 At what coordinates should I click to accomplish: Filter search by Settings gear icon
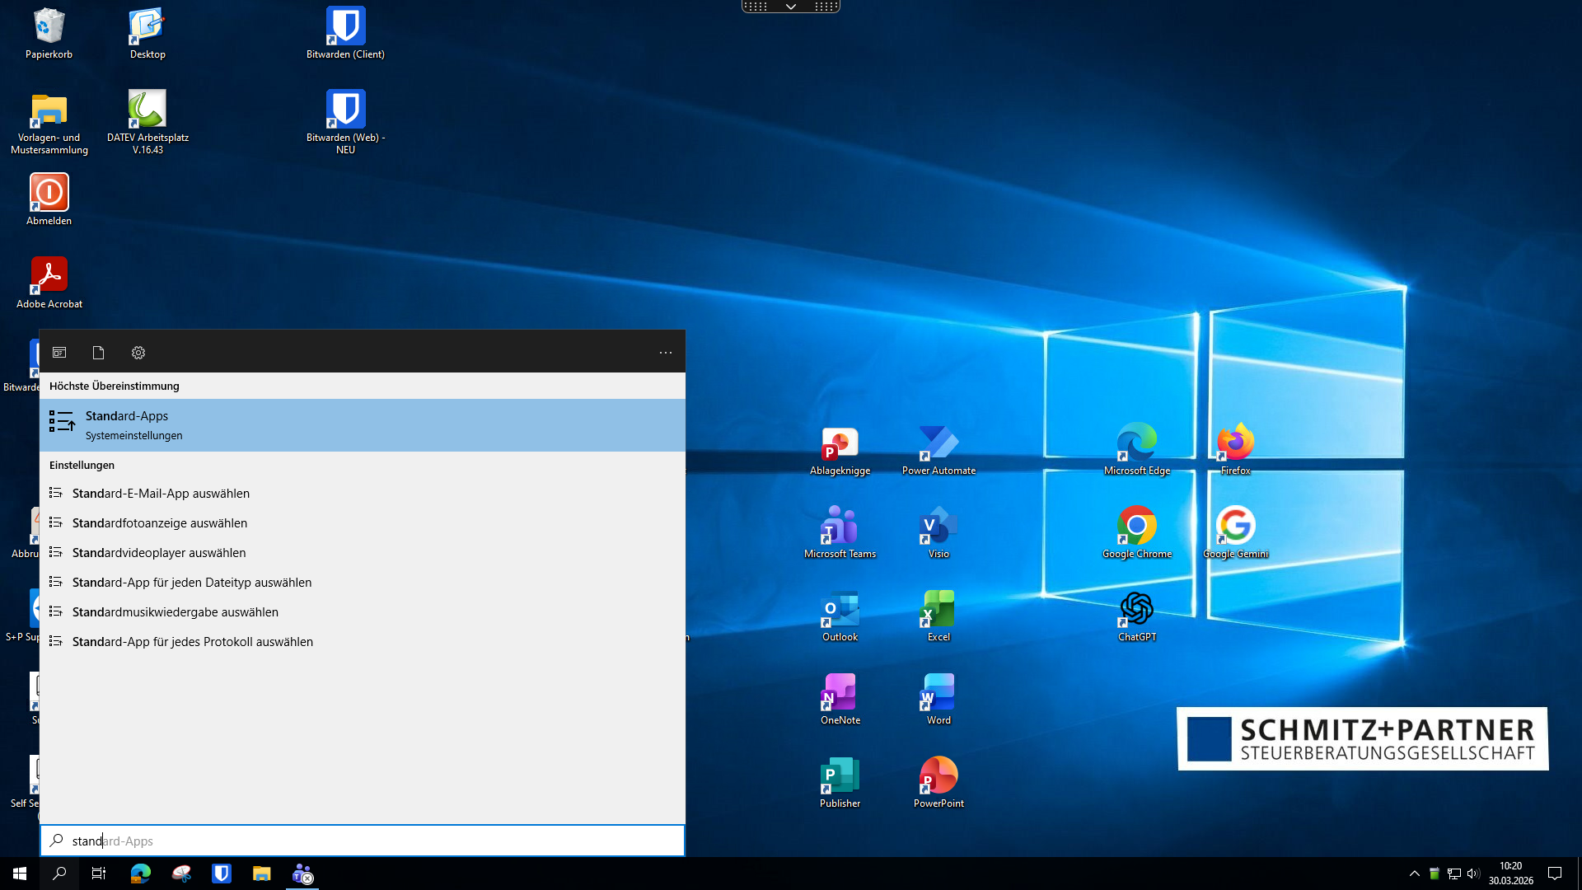138,353
